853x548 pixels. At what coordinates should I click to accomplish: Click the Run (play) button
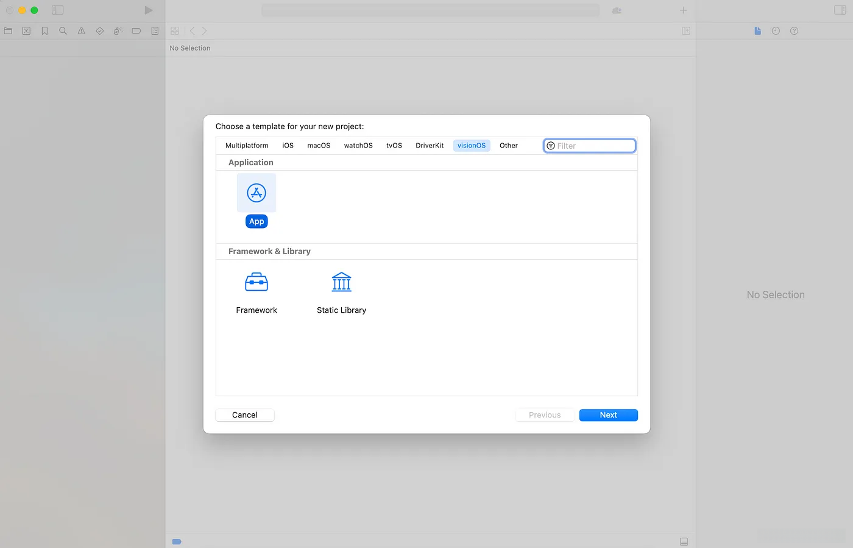(x=149, y=10)
